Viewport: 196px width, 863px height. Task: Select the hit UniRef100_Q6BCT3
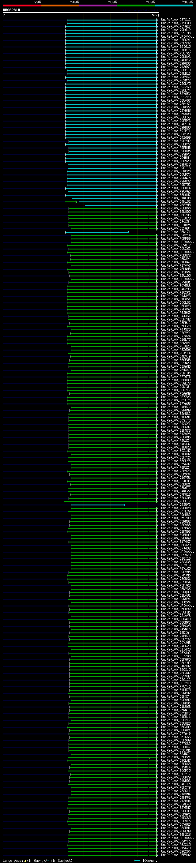tap(176, 71)
